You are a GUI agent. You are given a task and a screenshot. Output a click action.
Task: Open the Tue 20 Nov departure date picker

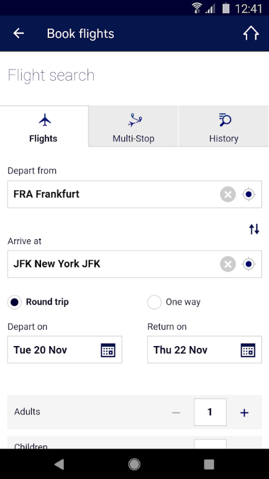pos(65,350)
